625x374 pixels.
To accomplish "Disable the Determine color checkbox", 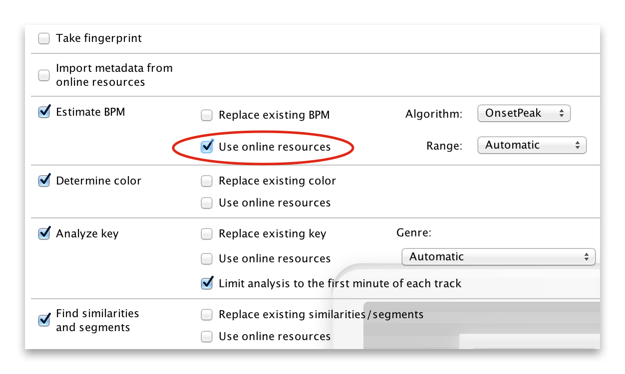I will (x=44, y=181).
